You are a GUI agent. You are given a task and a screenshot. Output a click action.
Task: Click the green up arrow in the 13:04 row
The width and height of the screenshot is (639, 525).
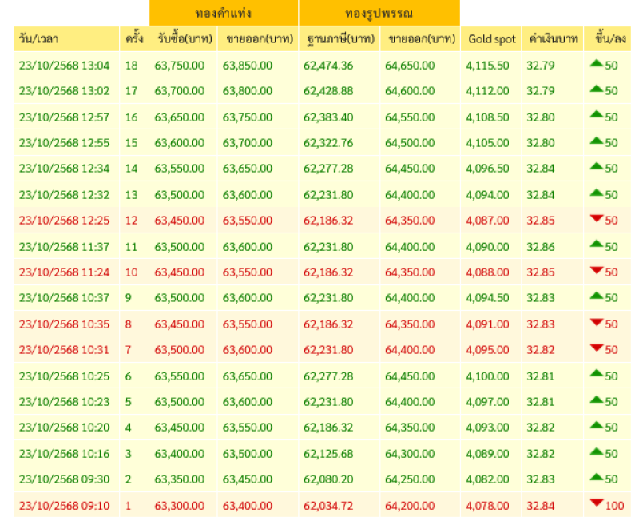pyautogui.click(x=596, y=64)
